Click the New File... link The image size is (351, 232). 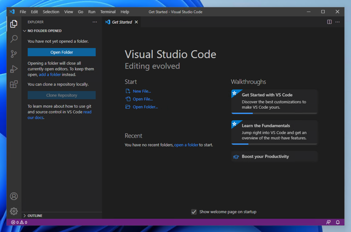coord(141,91)
